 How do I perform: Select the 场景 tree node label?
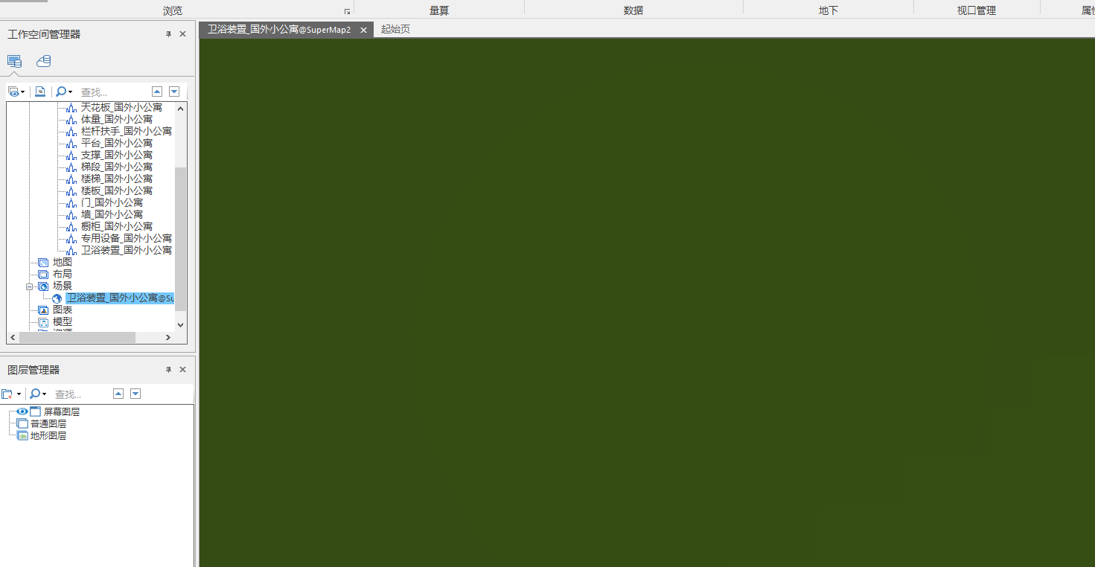(63, 286)
